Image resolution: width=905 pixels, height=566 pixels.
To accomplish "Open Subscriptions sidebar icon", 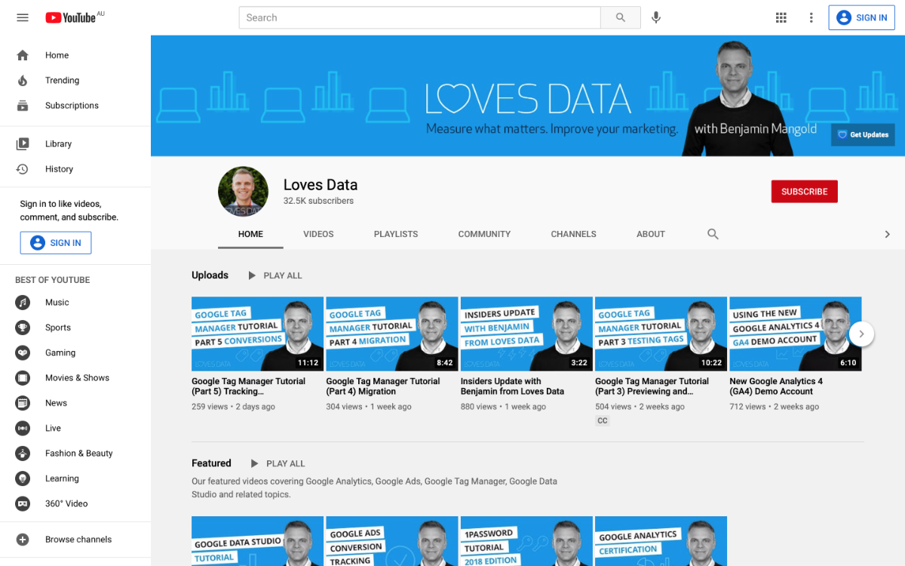I will coord(23,106).
